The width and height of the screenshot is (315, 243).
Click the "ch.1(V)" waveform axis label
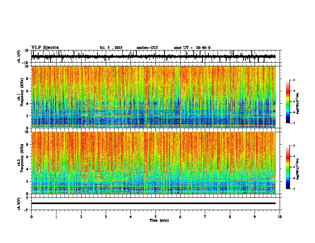(x=19, y=56)
